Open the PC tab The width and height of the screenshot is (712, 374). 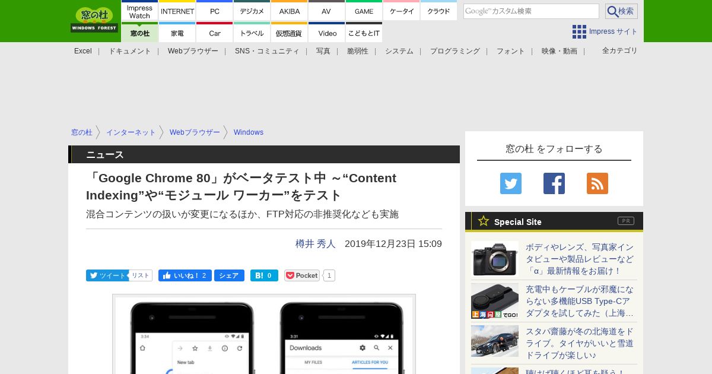click(x=215, y=11)
